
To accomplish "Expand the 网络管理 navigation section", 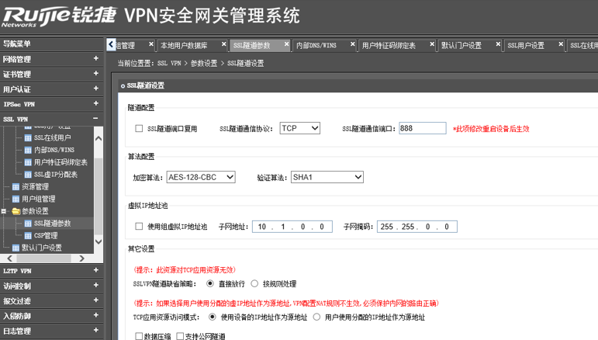I will (x=96, y=59).
